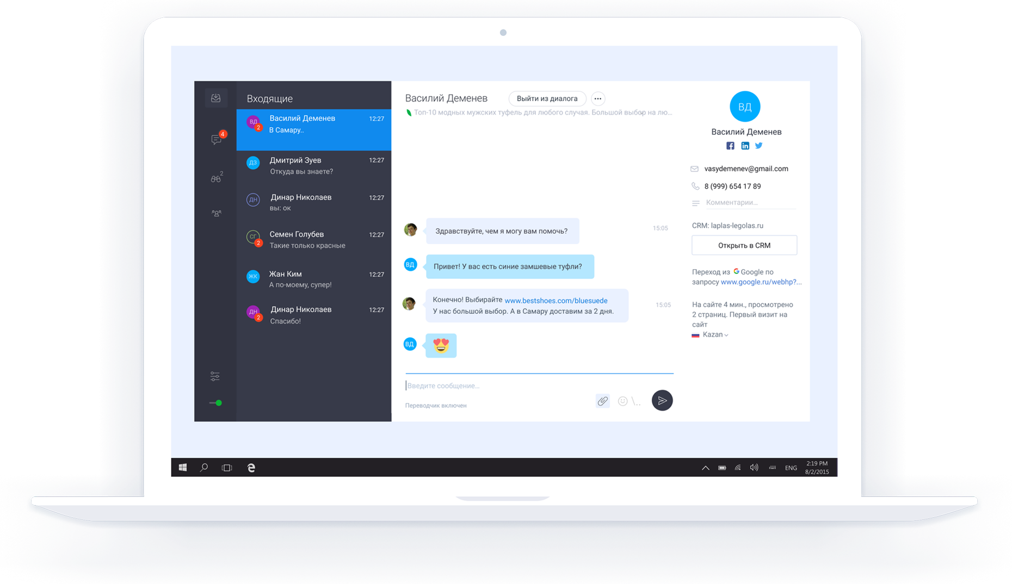Open Facebook profile icon of Василий
1012x584 pixels.
click(x=730, y=146)
